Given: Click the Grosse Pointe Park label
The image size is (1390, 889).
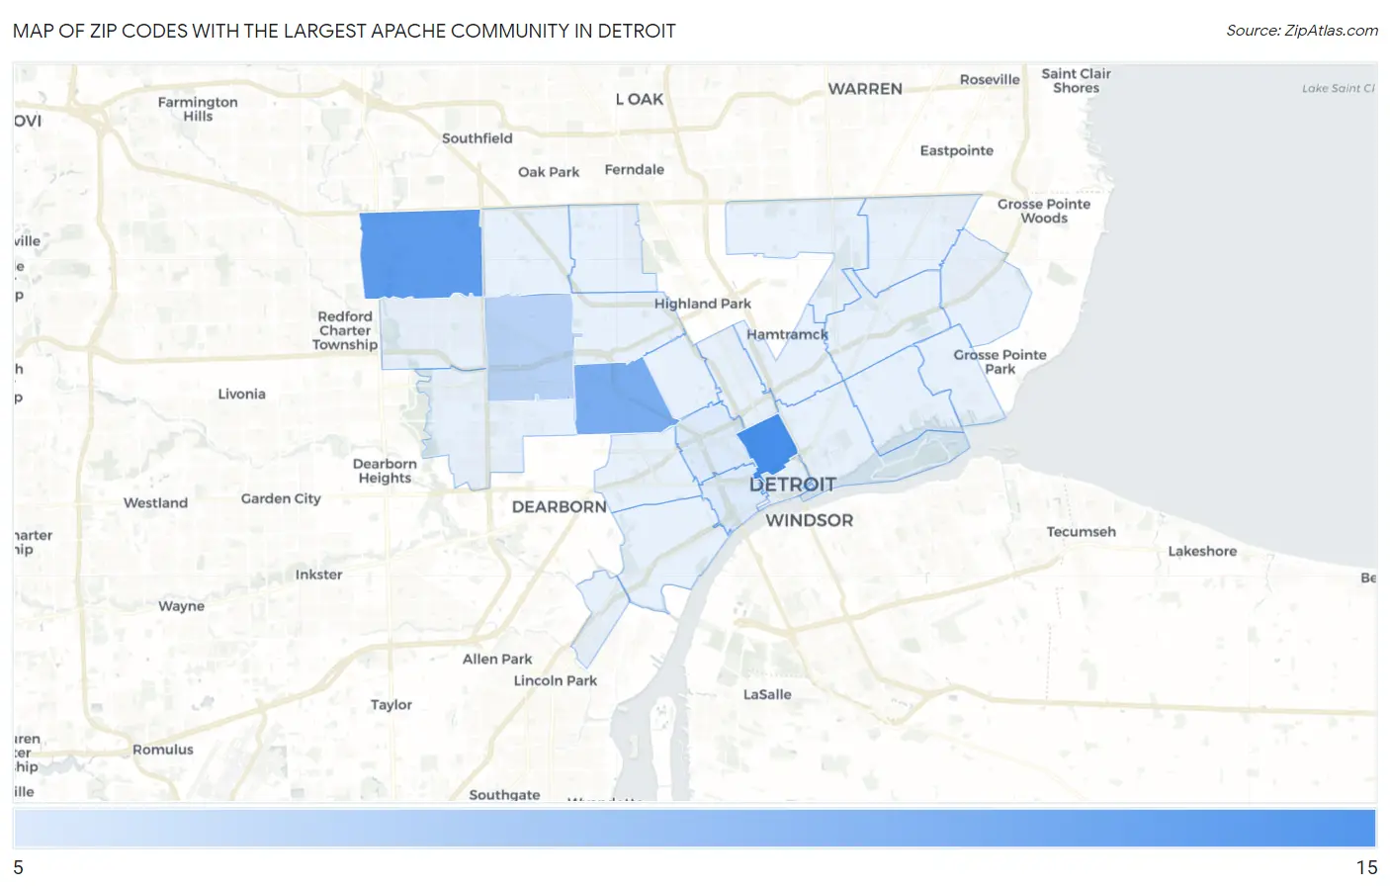Looking at the screenshot, I should (999, 362).
